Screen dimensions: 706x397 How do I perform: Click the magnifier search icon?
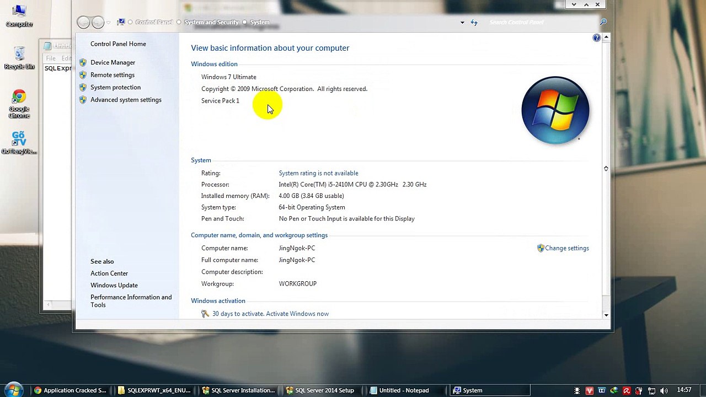(603, 22)
